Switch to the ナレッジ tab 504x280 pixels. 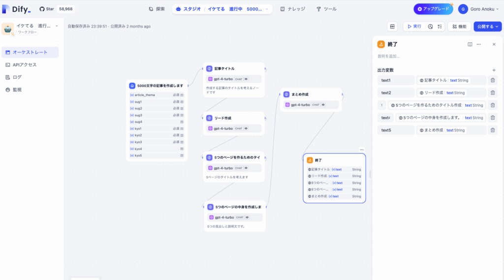[x=292, y=9]
